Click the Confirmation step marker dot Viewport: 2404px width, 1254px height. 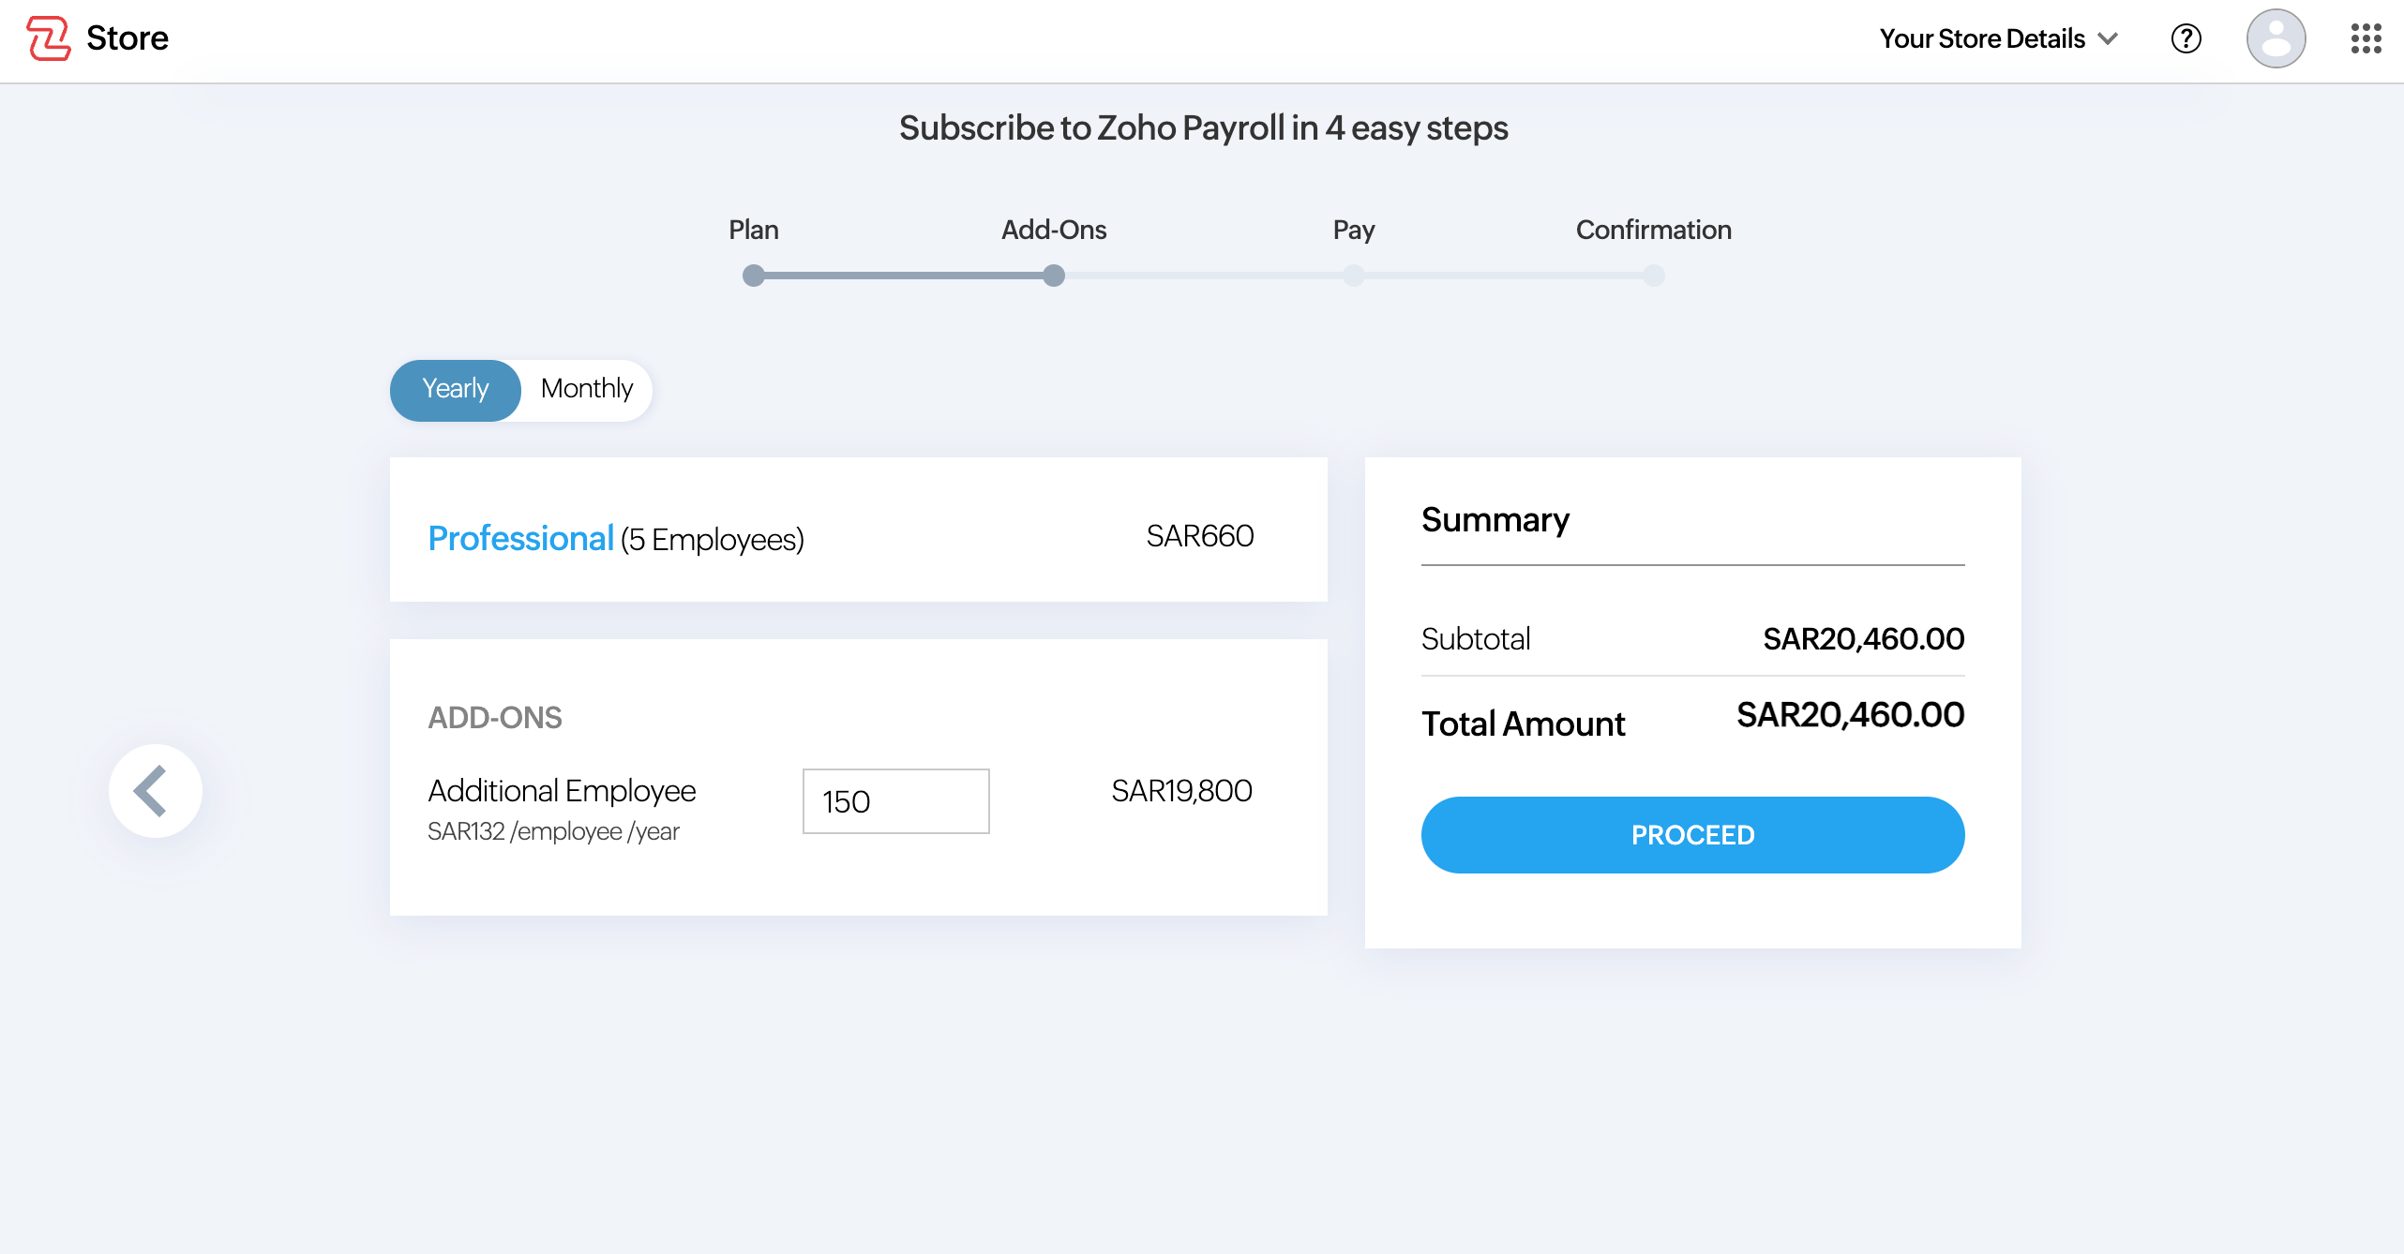tap(1652, 276)
